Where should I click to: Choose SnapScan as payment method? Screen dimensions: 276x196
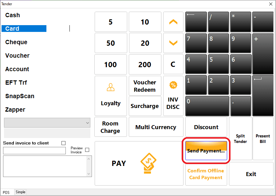click(x=20, y=96)
